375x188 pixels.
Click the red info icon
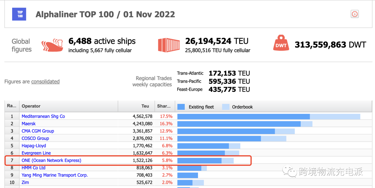click(x=355, y=14)
